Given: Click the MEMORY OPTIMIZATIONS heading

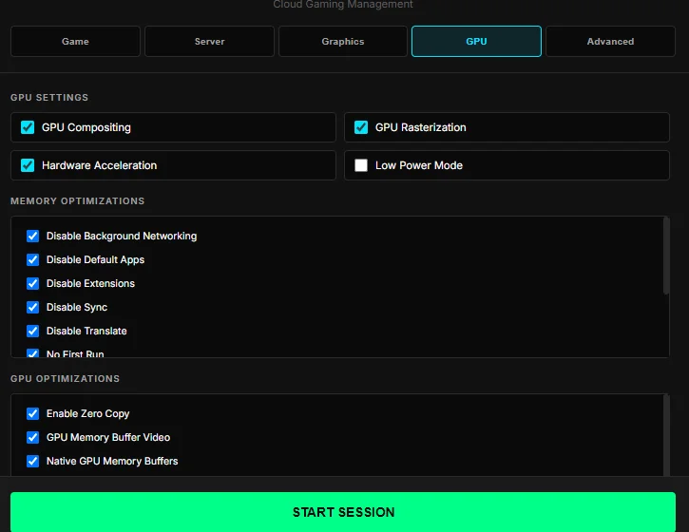Looking at the screenshot, I should 77,201.
